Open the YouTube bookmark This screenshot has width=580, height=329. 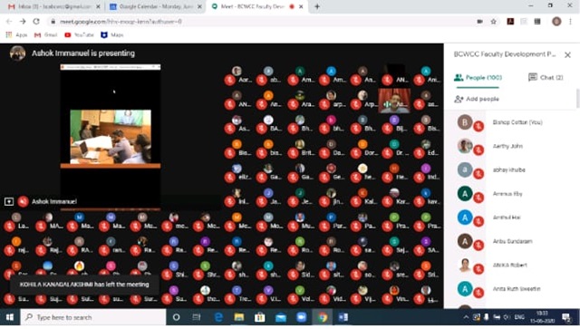(79, 34)
